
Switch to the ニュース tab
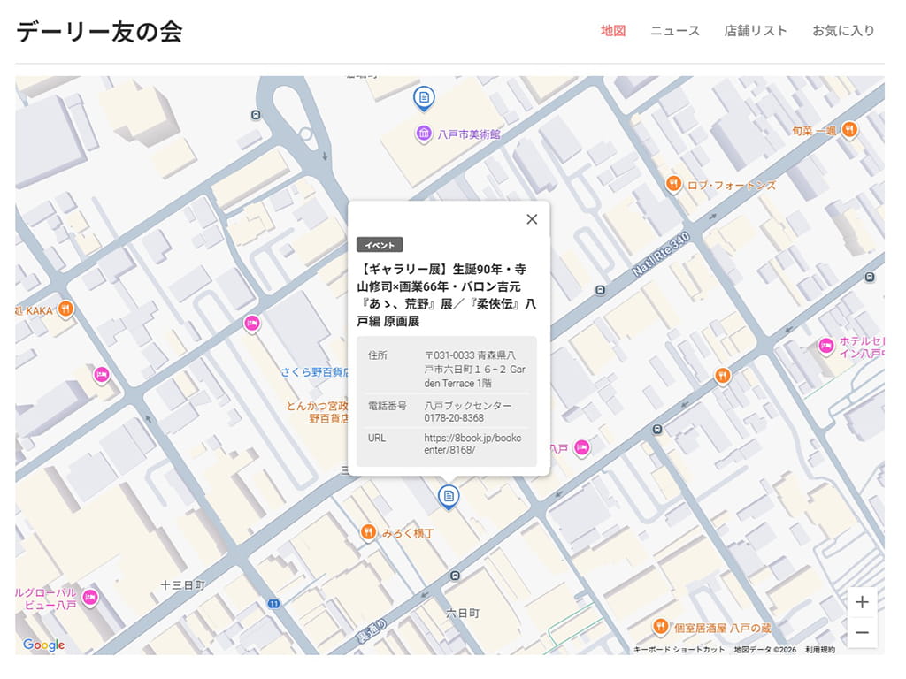click(673, 30)
